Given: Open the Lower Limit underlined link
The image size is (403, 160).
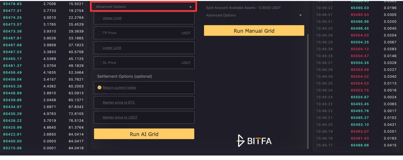Looking at the screenshot, I should point(112,48).
